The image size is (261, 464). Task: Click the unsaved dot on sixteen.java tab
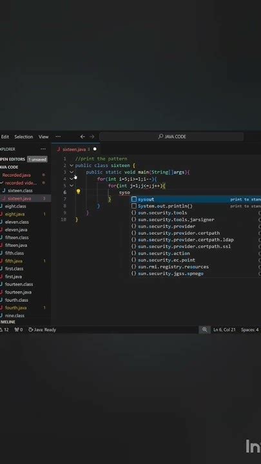(x=95, y=149)
